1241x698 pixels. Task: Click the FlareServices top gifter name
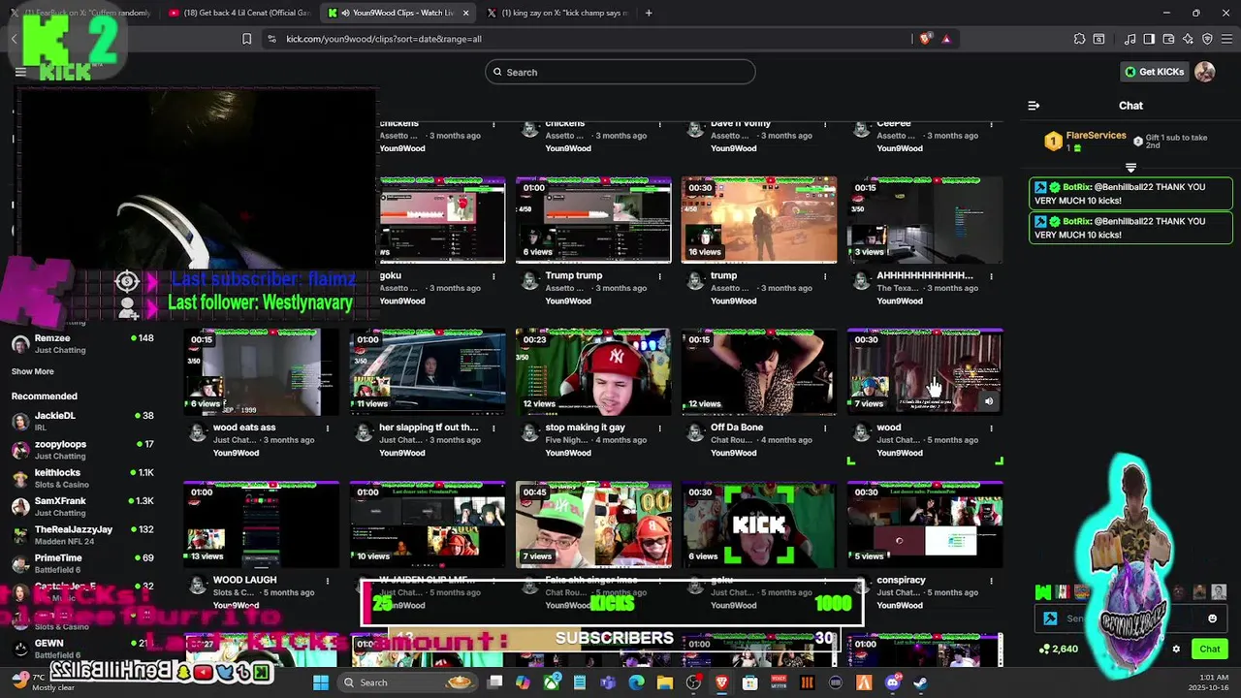[x=1096, y=136]
